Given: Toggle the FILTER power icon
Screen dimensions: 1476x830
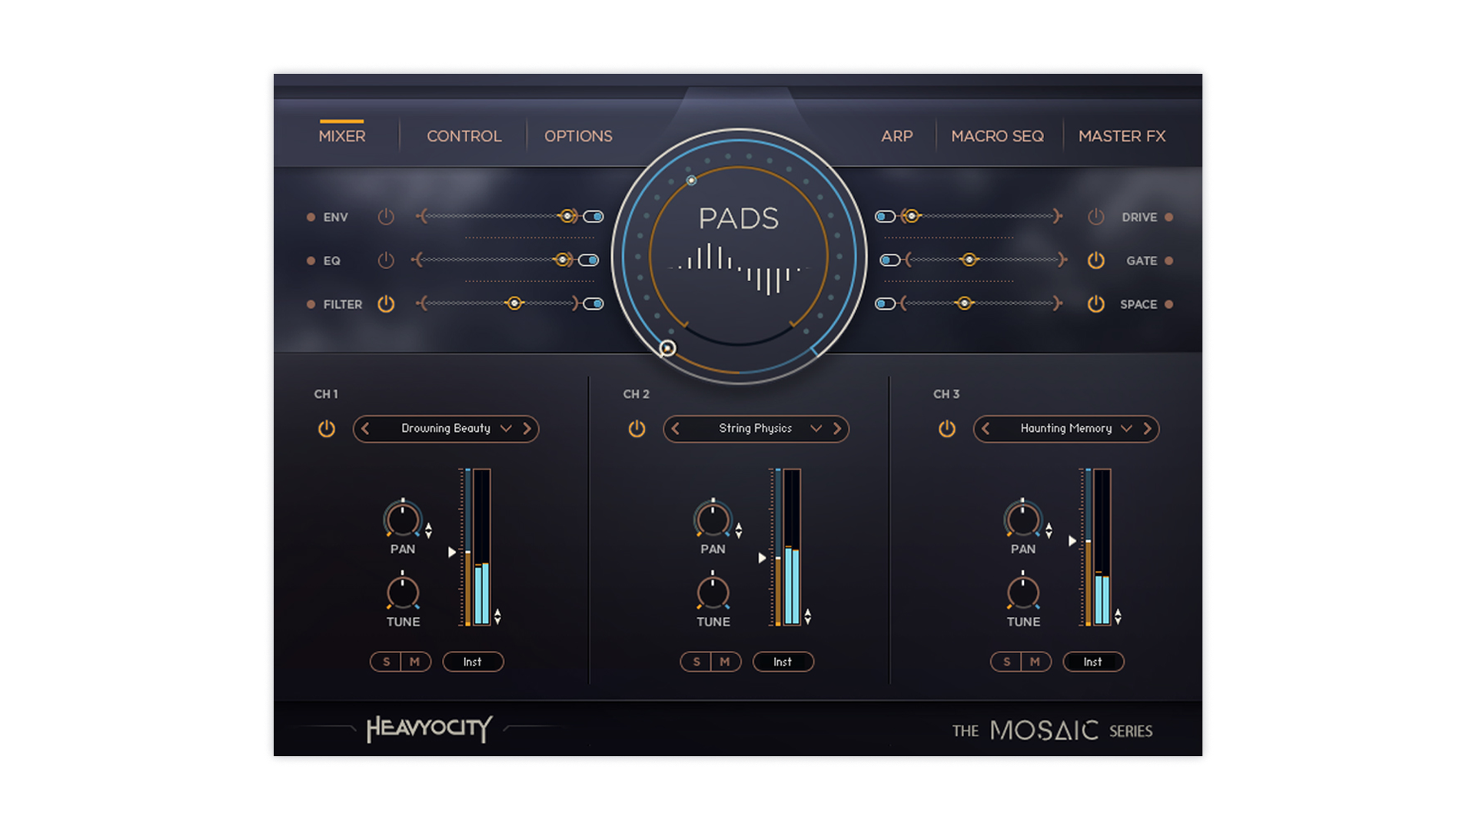Looking at the screenshot, I should tap(386, 304).
